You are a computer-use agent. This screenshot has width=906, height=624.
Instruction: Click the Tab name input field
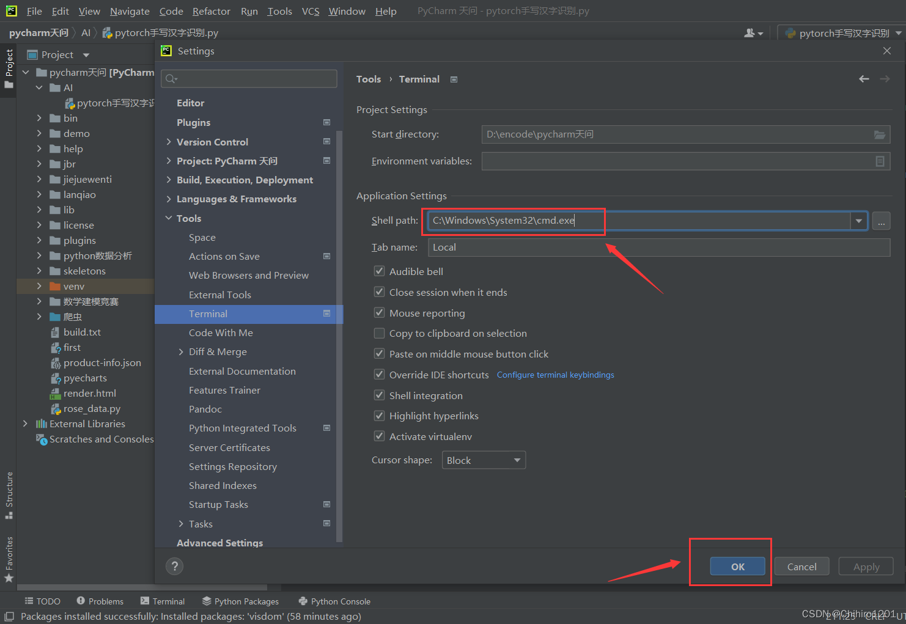[659, 248]
